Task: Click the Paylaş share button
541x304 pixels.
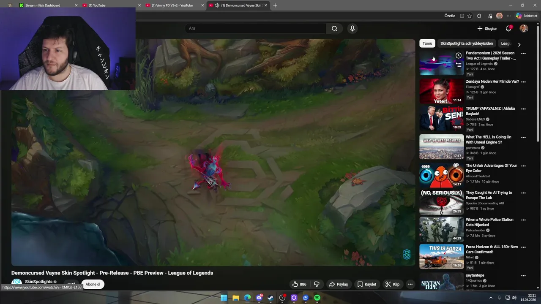Action: tap(339, 284)
